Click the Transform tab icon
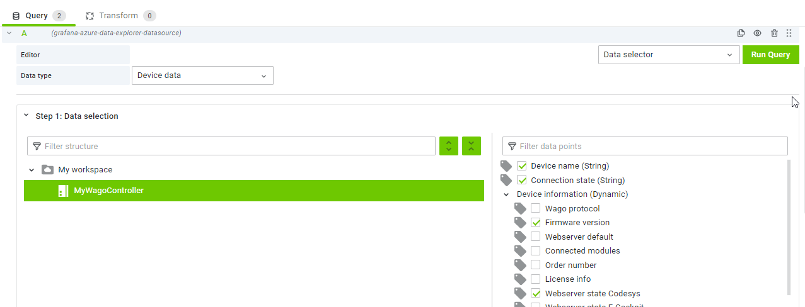The image size is (805, 307). click(x=90, y=16)
